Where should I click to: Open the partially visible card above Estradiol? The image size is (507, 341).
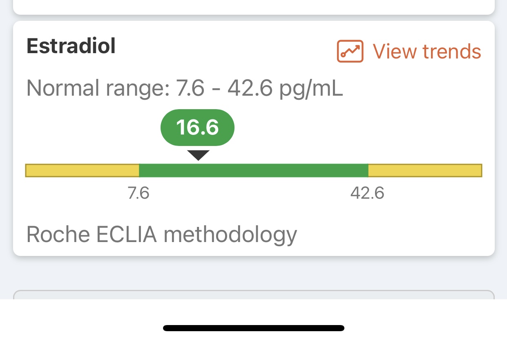[254, 7]
